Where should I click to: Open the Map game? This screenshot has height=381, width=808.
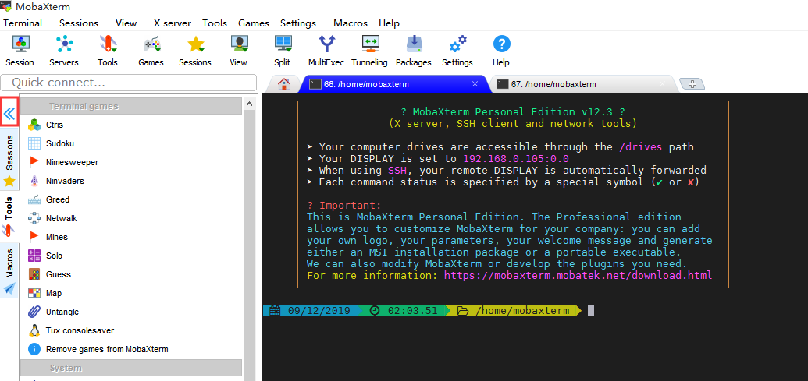click(54, 293)
